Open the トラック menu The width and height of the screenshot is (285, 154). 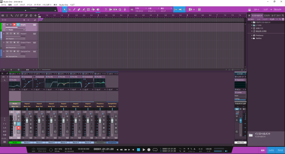(x=22, y=5)
